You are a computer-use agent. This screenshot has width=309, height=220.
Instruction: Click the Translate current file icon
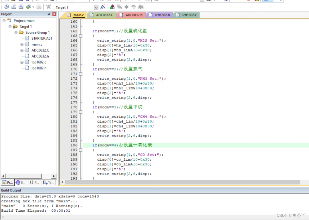tap(6, 7)
